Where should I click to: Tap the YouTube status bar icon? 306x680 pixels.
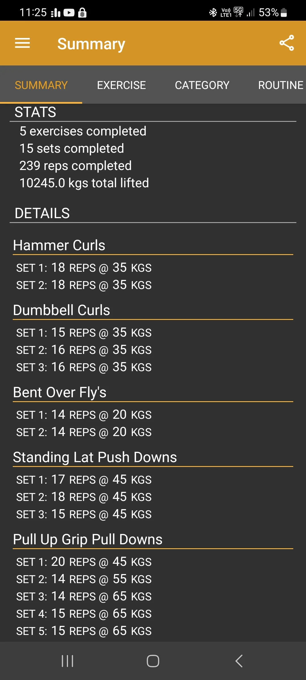pos(69,13)
